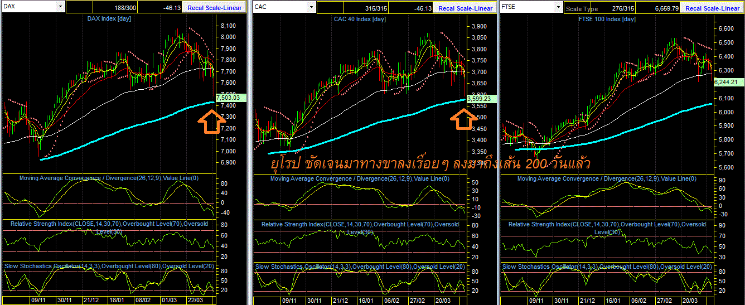Select the FTSE 100 Index [day] chart title
This screenshot has height=305, width=745.
click(607, 19)
